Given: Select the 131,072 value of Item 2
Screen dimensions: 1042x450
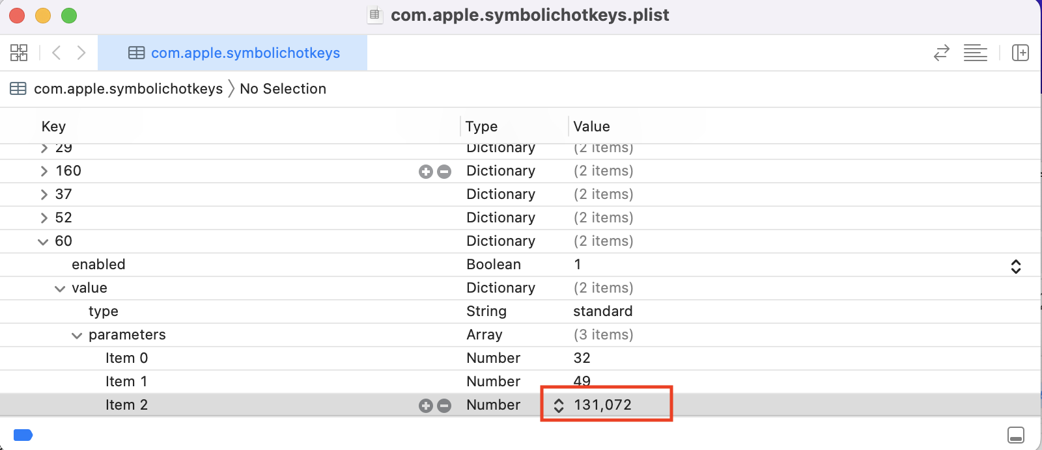Looking at the screenshot, I should click(602, 404).
